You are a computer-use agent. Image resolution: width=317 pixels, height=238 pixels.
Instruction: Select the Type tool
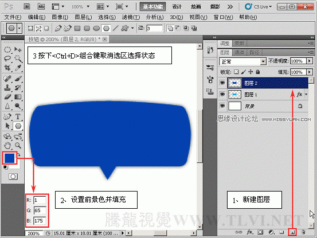point(18,116)
